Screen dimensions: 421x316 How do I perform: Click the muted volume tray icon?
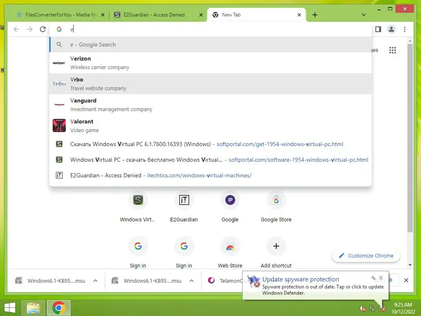click(362, 308)
